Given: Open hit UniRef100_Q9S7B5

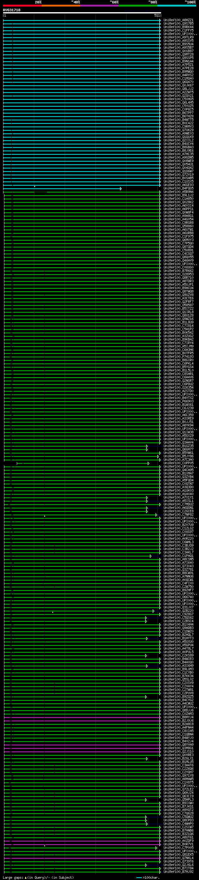Looking at the screenshot, I should click(x=178, y=24).
